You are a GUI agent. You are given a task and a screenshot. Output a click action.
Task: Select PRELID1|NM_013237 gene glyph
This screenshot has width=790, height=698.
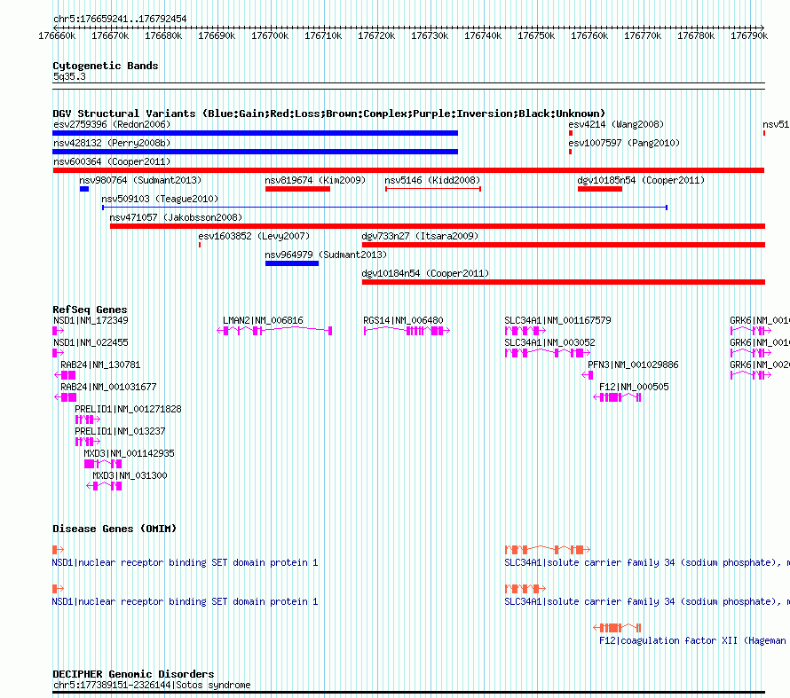tap(88, 442)
